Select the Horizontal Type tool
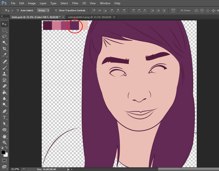Viewport: 219px width, 171px height. click(5, 117)
